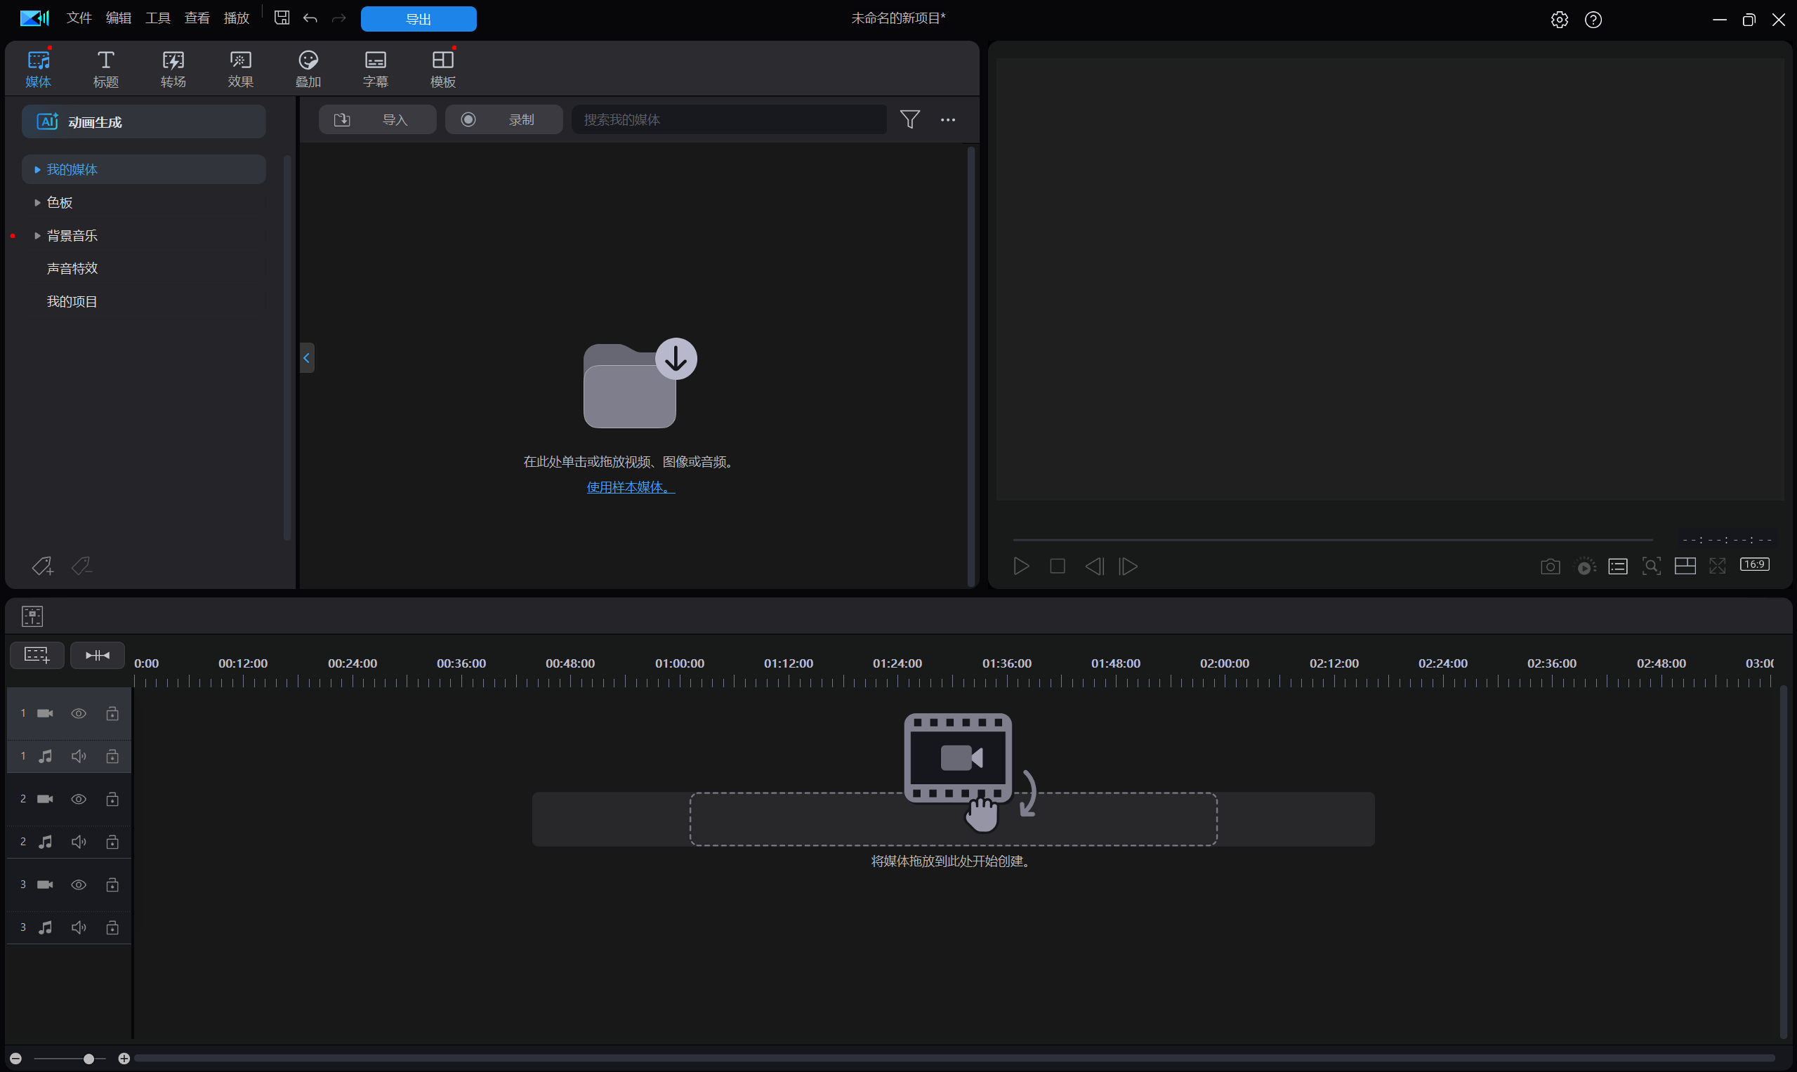1797x1072 pixels.
Task: Expand the 背景音乐 category
Action: tap(38, 236)
